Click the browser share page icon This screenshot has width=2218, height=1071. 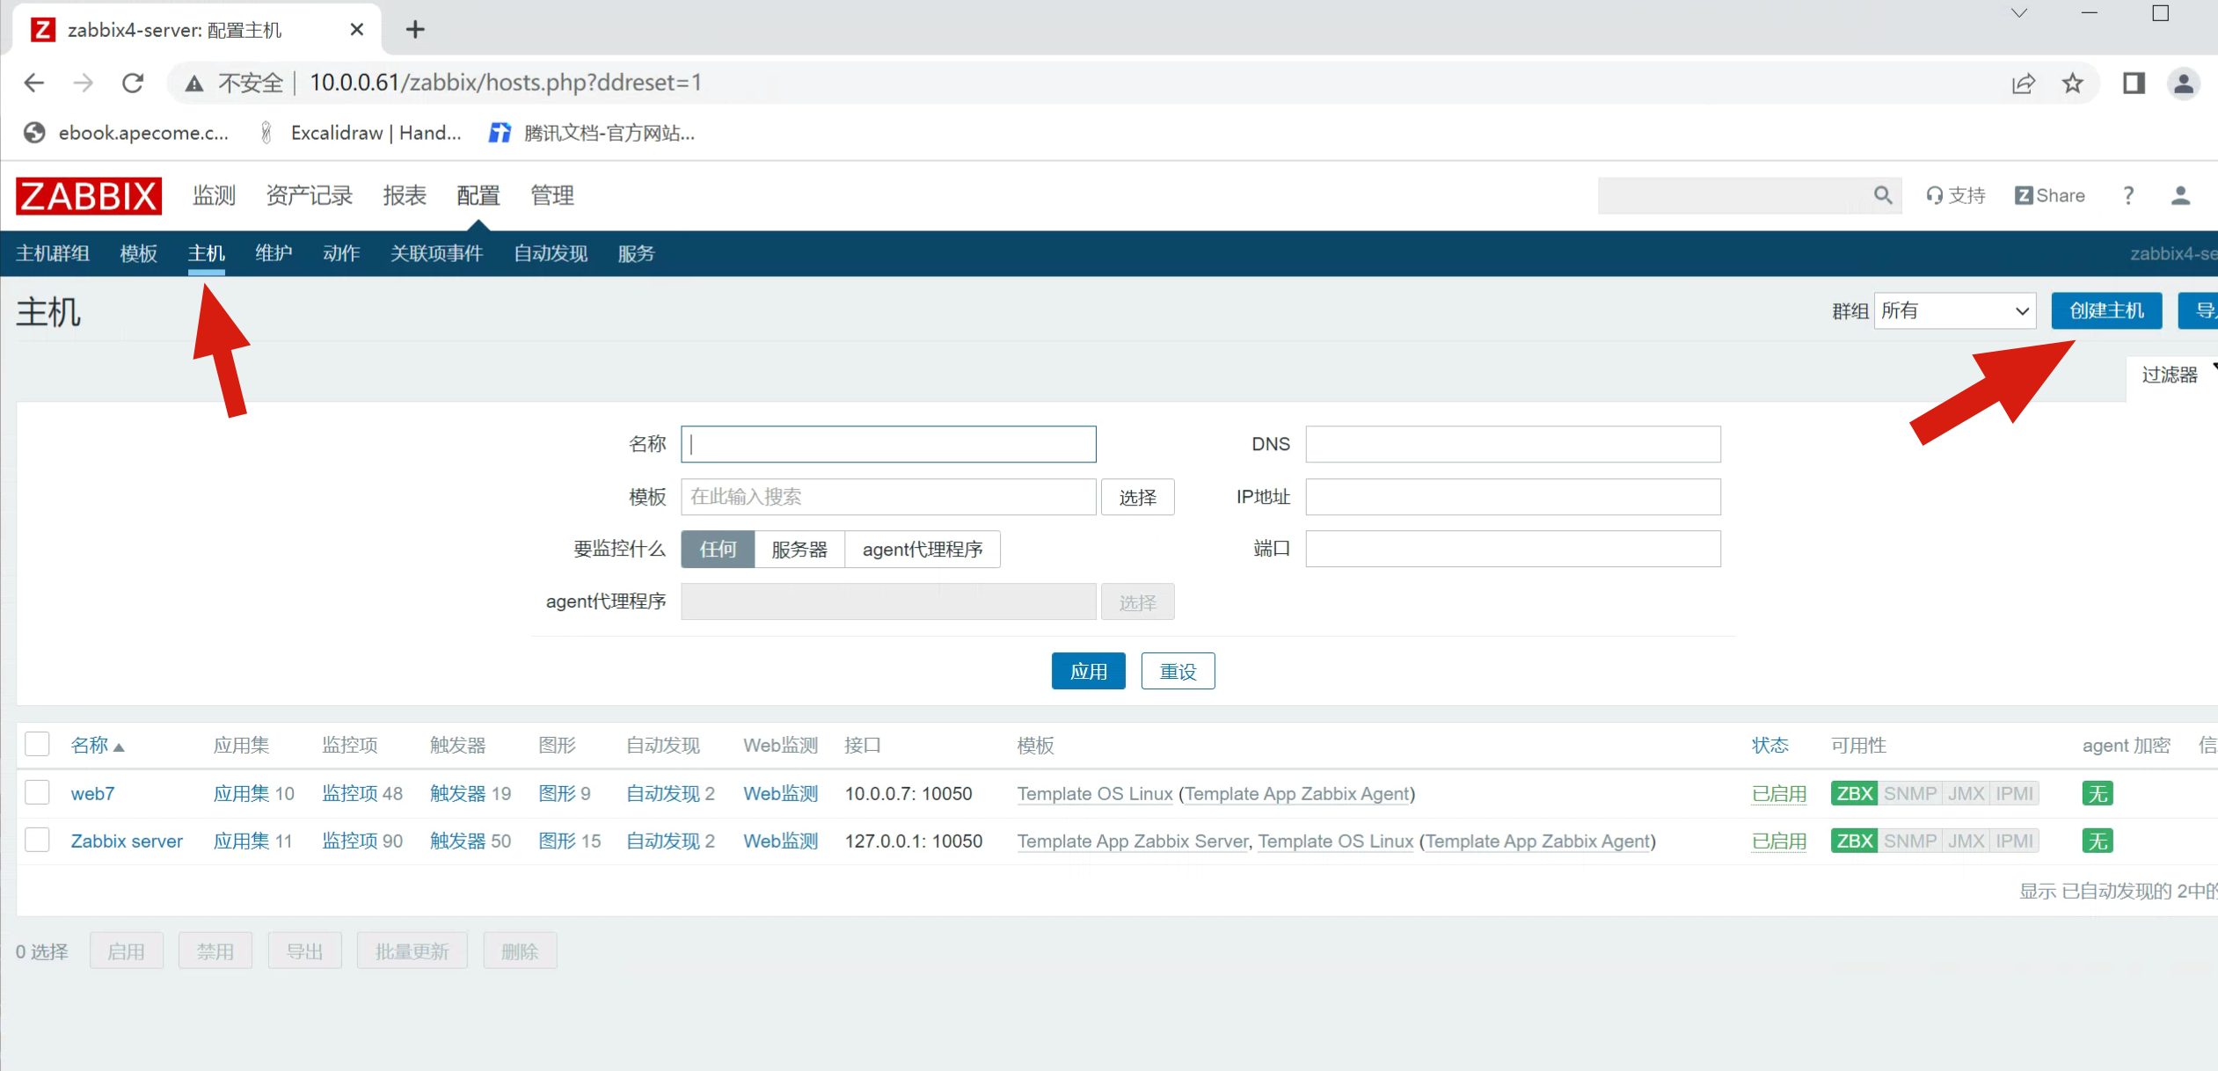pyautogui.click(x=2023, y=84)
